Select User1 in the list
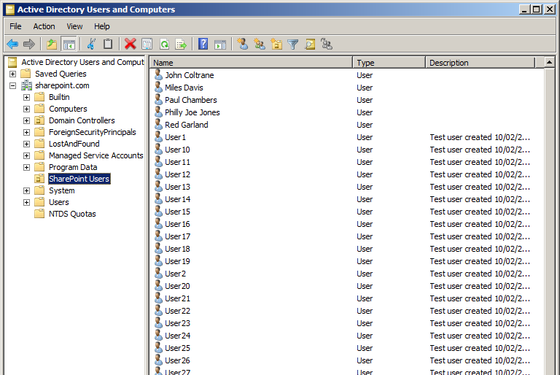The width and height of the screenshot is (560, 375). click(175, 137)
